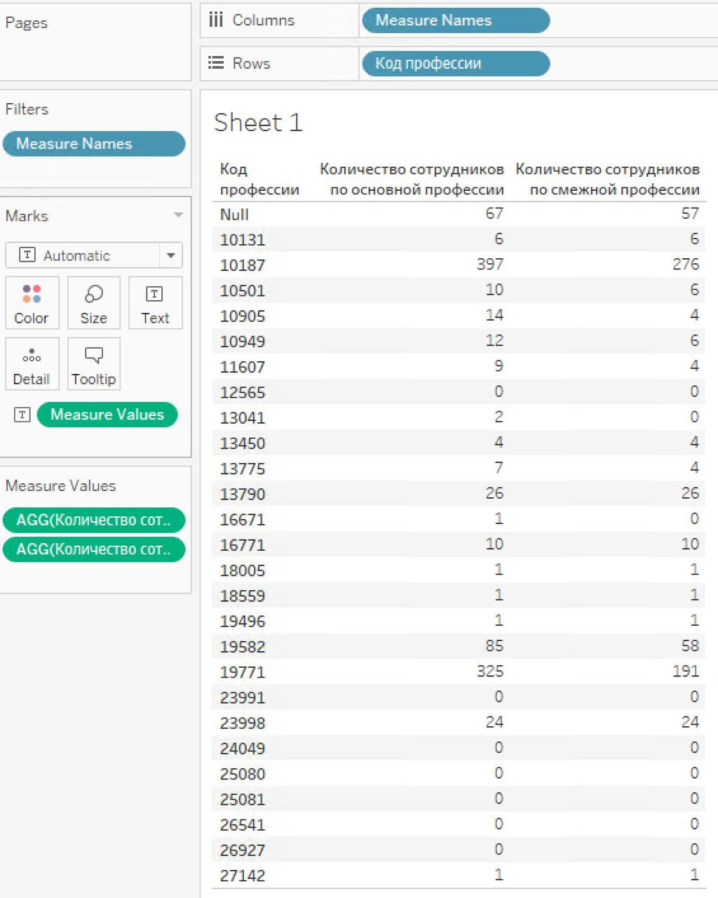The image size is (718, 898).
Task: Click row label 19582
Action: pos(243,647)
